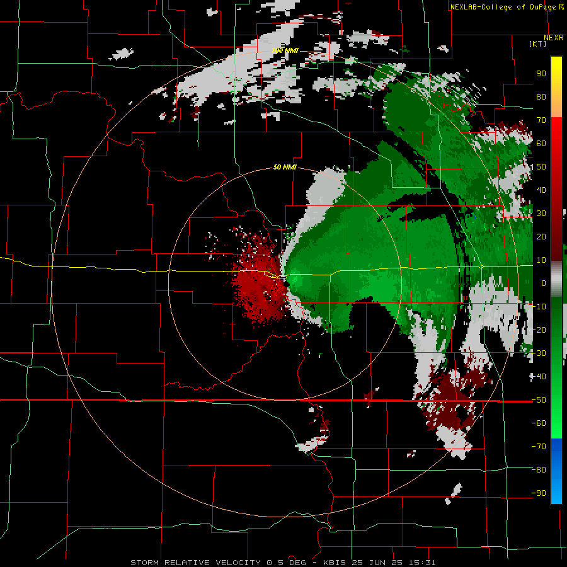
Task: Click the -10 knot scale value
Action: pos(539,307)
